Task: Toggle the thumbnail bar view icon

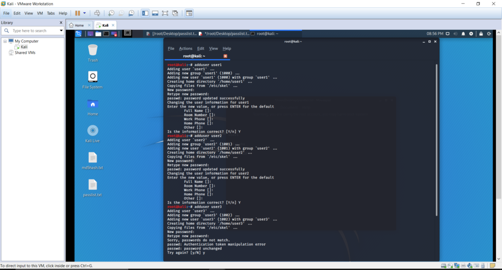Action: coord(155,13)
